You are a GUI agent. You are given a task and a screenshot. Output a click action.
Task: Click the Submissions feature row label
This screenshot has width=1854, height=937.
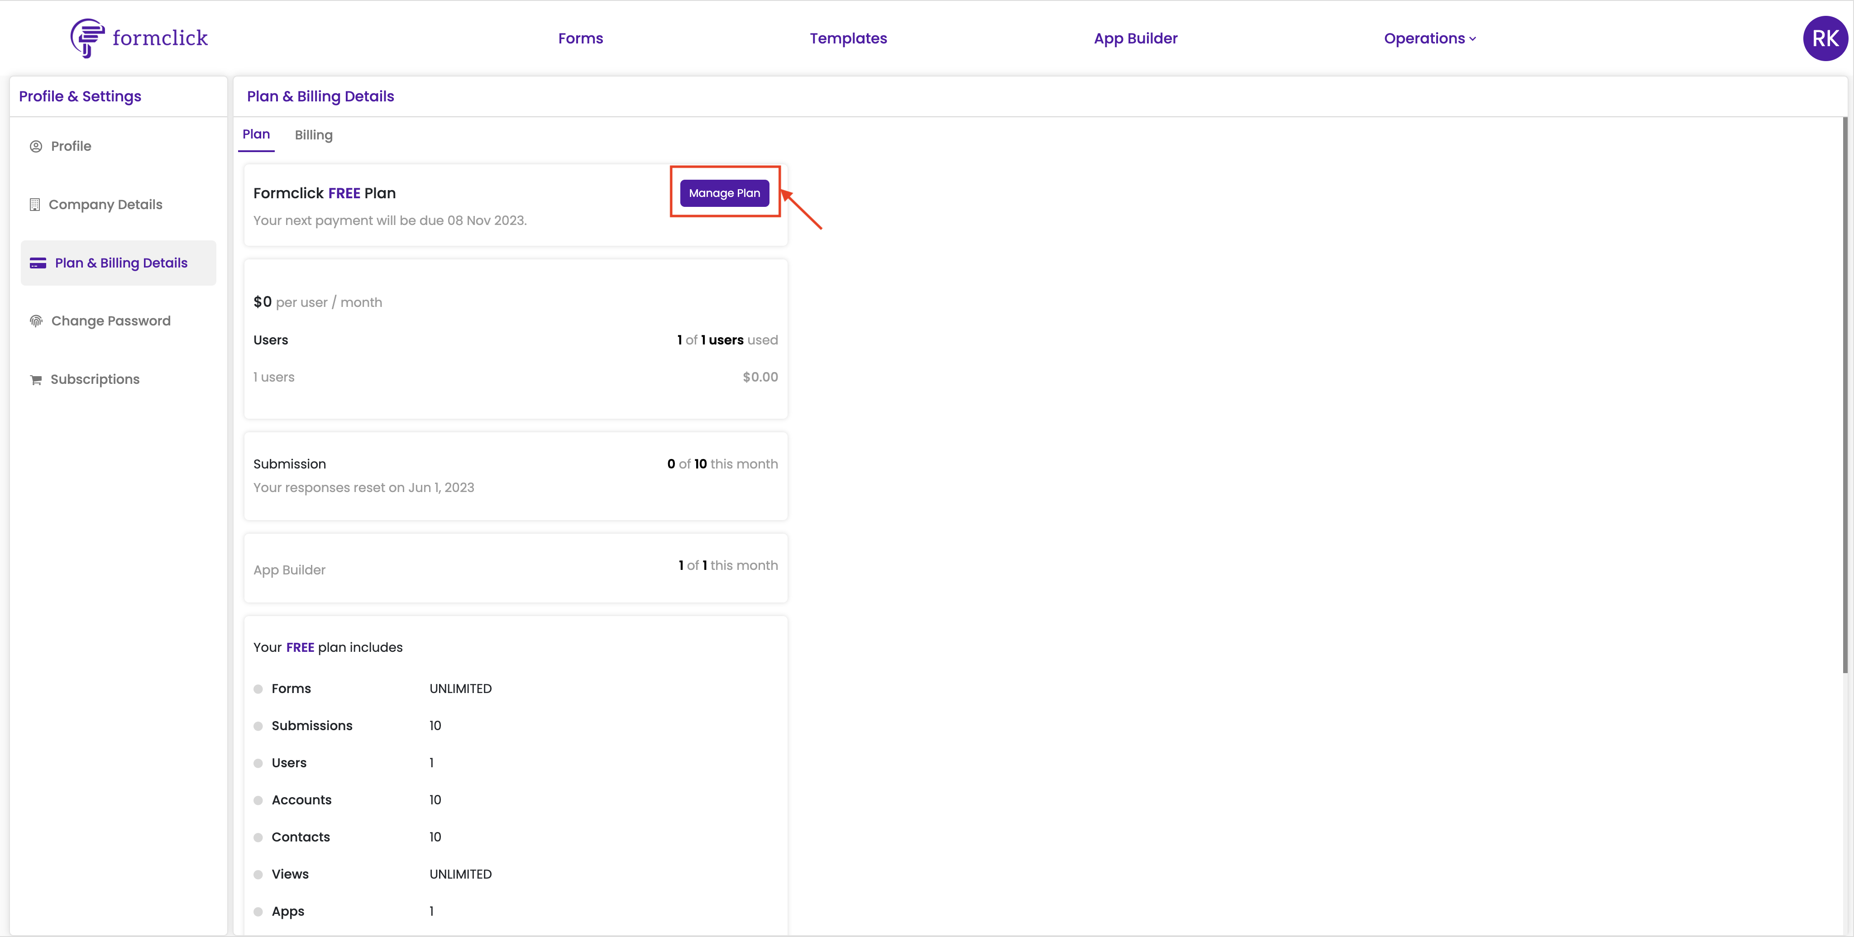tap(311, 726)
